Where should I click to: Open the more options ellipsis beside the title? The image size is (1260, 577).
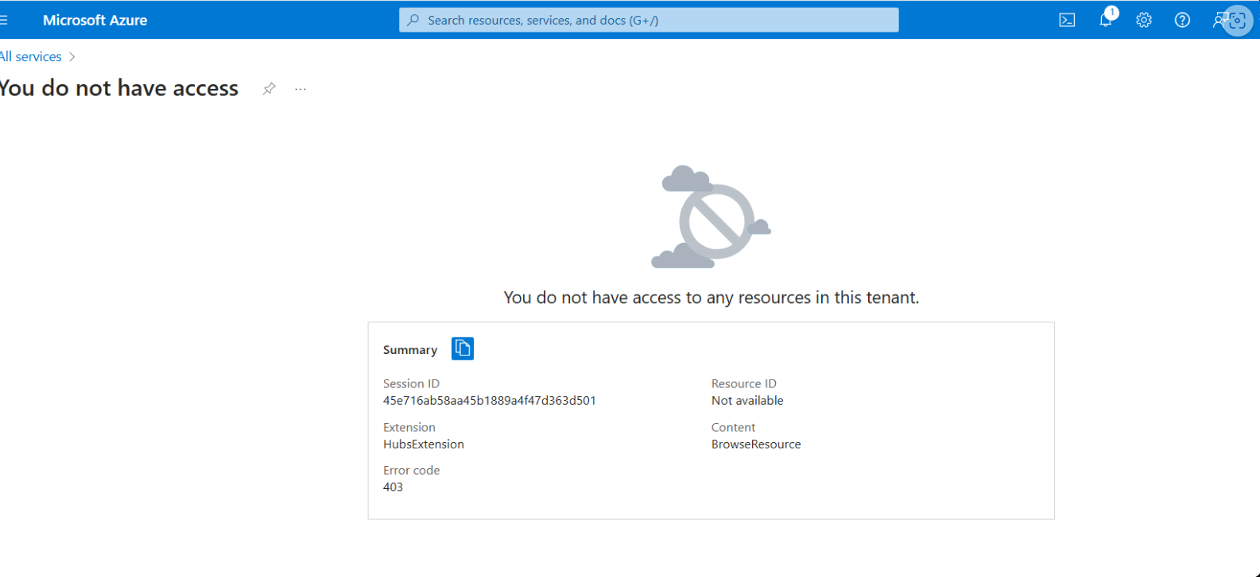300,89
